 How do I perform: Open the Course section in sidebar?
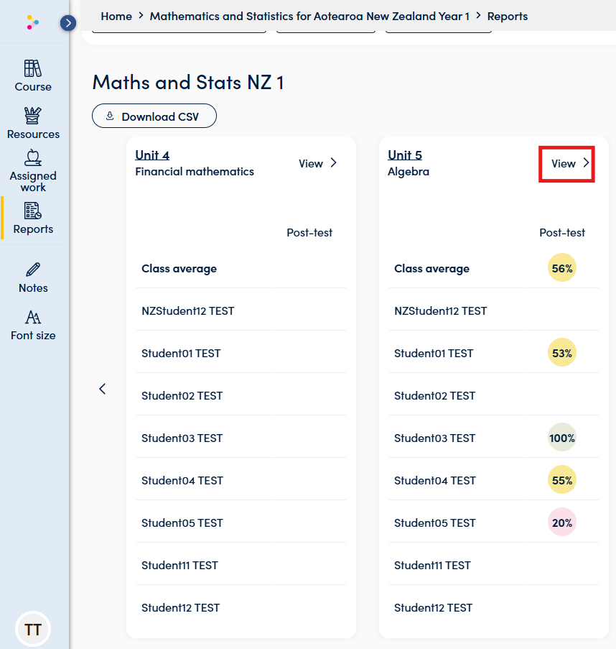tap(33, 75)
